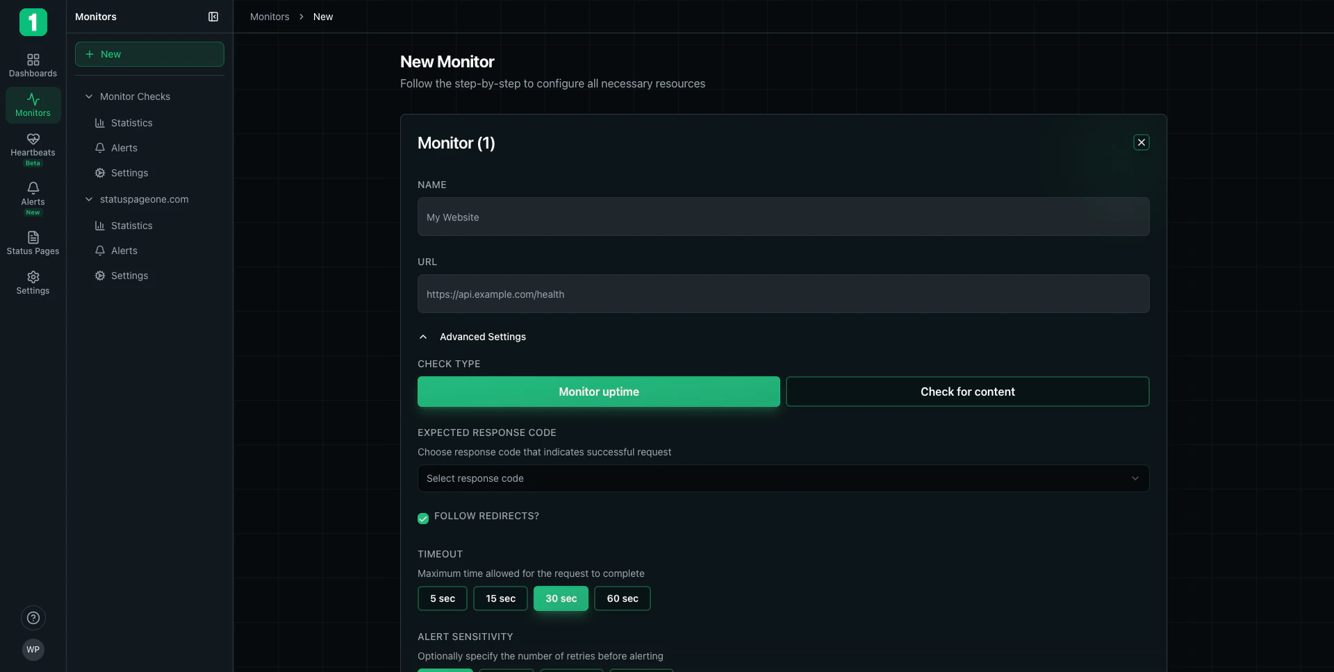Click the help question mark icon
The height and width of the screenshot is (672, 1334).
click(33, 618)
